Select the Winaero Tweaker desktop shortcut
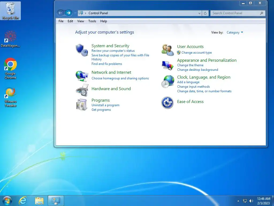This screenshot has width=274, height=206. (x=10, y=97)
